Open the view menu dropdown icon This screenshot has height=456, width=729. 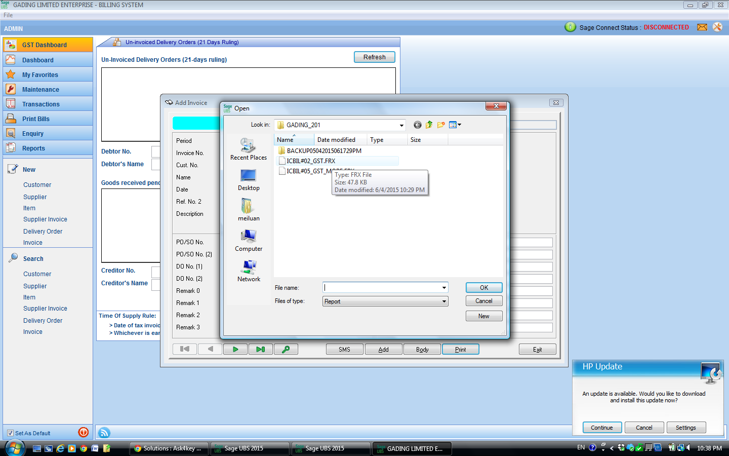point(455,125)
